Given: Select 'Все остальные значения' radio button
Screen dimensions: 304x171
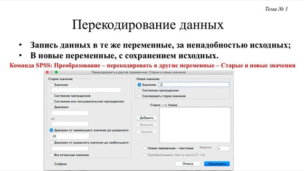Looking at the screenshot, I should click(x=51, y=155).
